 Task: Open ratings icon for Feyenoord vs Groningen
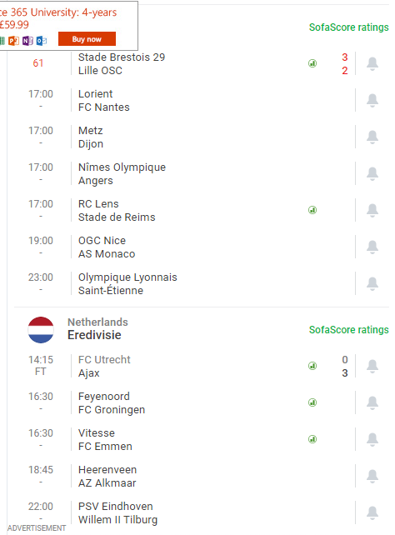point(312,402)
